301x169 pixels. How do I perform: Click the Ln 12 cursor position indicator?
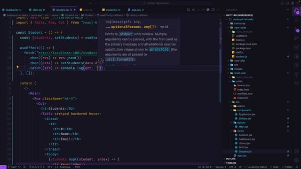point(205,167)
